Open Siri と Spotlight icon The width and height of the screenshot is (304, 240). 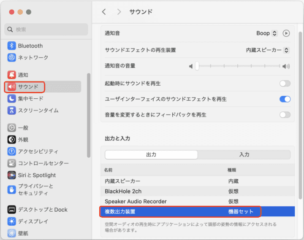click(11, 175)
